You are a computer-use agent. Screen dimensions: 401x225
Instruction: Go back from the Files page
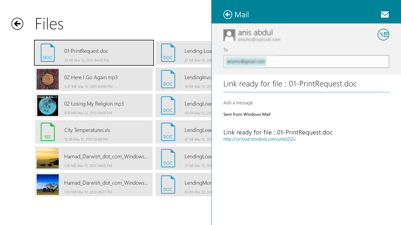click(17, 24)
